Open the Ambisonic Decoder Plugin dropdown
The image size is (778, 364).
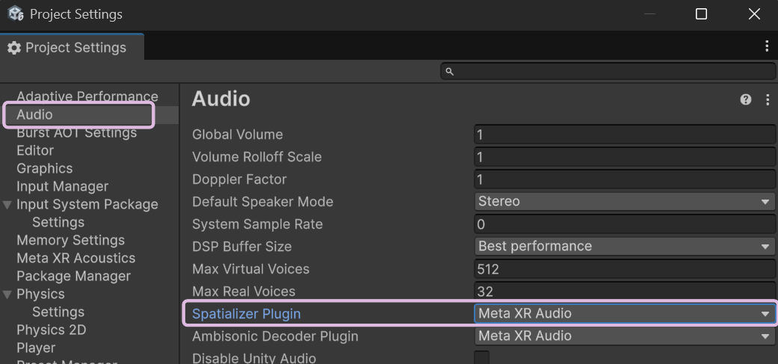pyautogui.click(x=625, y=336)
